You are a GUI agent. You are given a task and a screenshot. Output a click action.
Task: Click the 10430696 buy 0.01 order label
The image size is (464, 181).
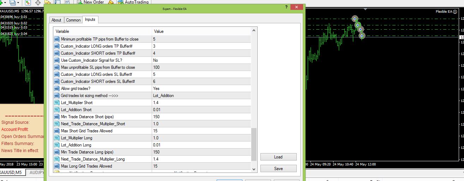[x=14, y=17]
